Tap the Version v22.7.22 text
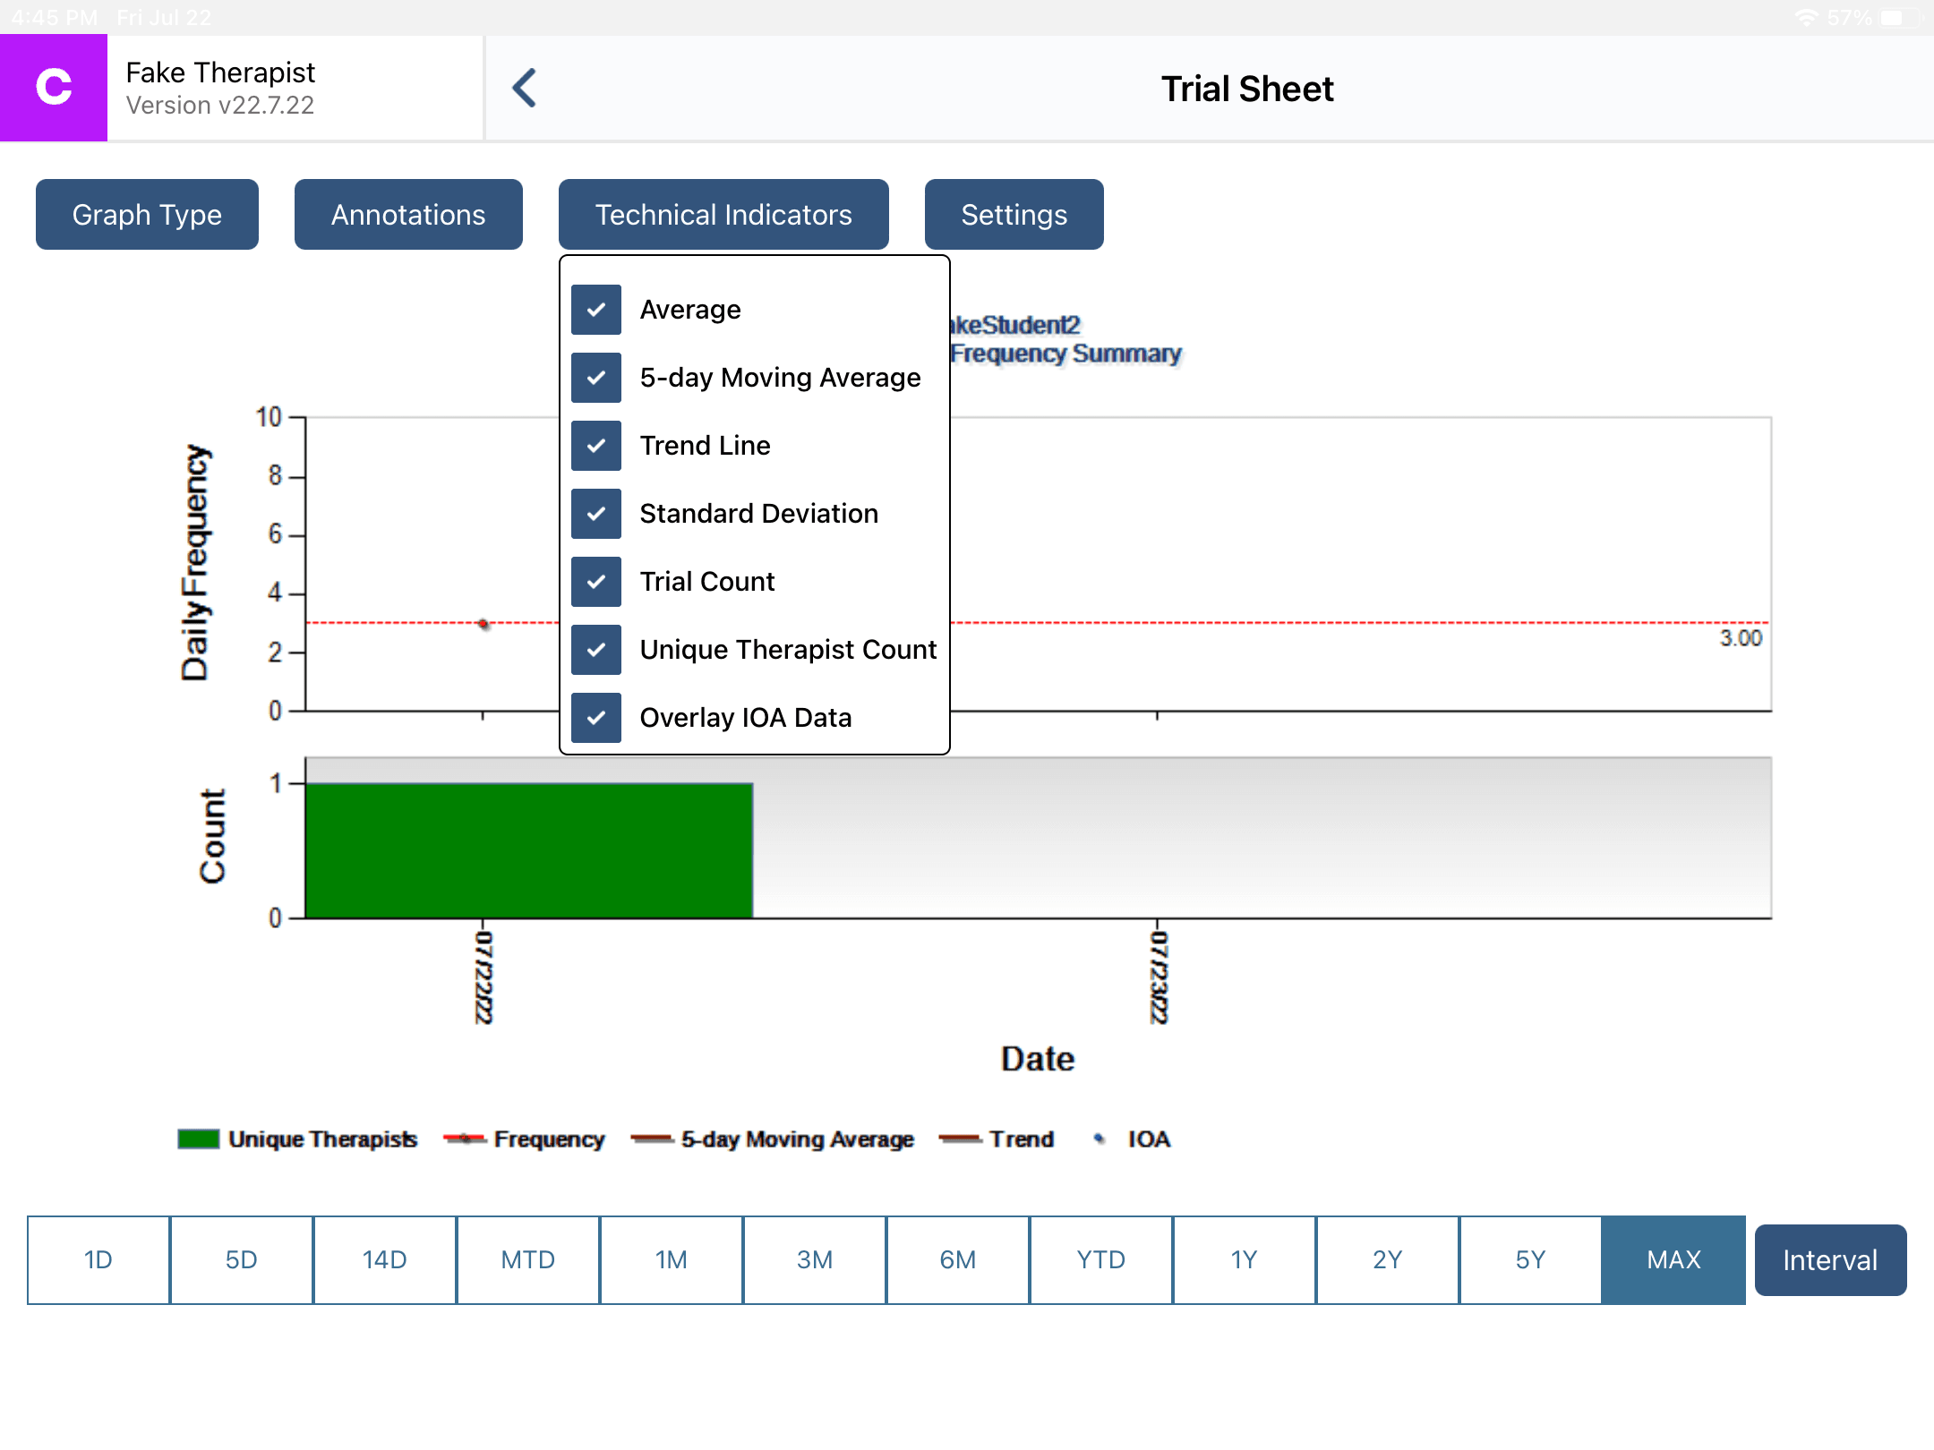The image size is (1934, 1450). (x=220, y=106)
